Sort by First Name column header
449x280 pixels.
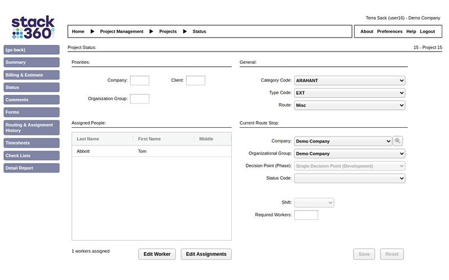(164, 139)
